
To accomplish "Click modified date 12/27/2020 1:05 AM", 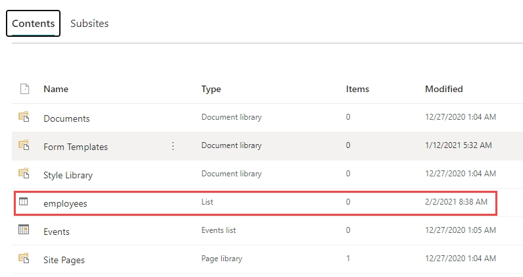I will (461, 230).
